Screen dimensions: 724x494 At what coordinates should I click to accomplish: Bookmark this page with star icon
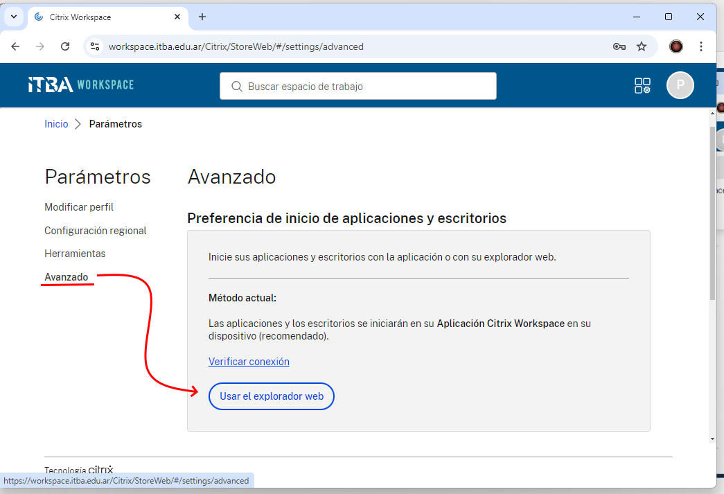click(x=642, y=46)
